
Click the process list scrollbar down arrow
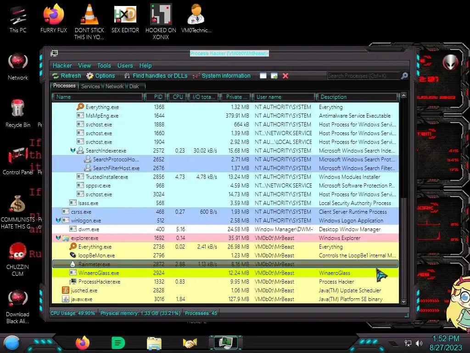tap(404, 302)
